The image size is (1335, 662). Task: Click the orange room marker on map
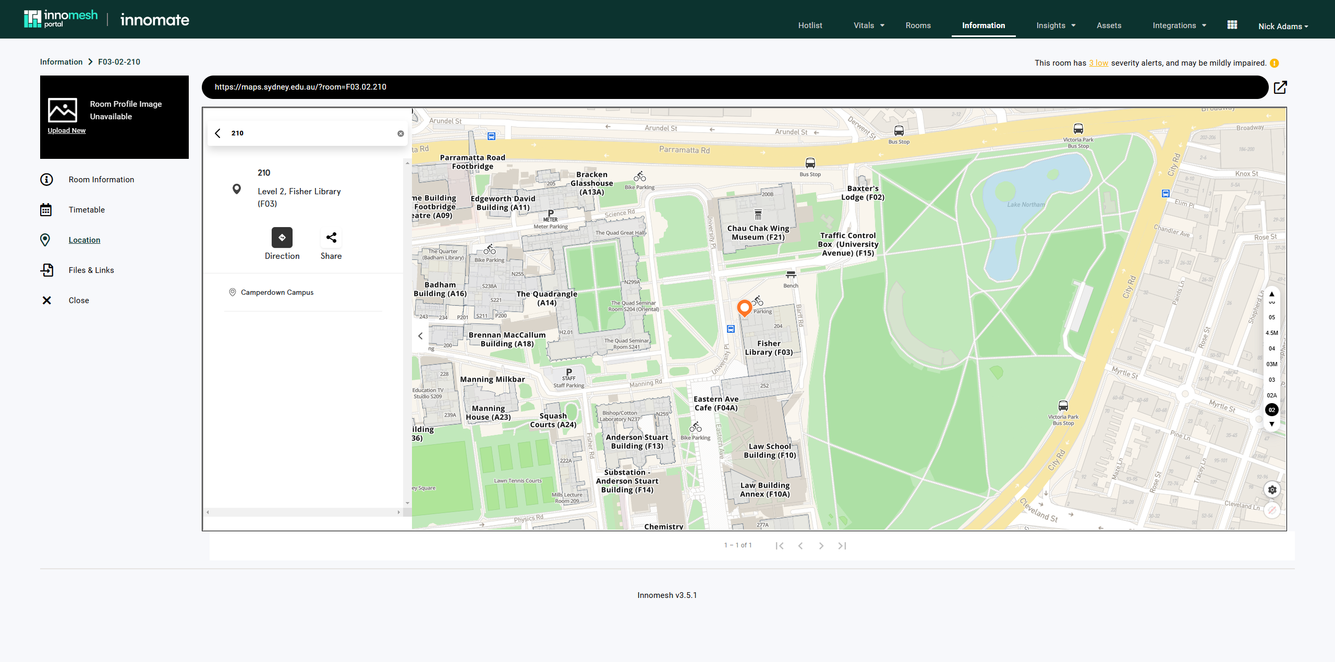coord(744,307)
